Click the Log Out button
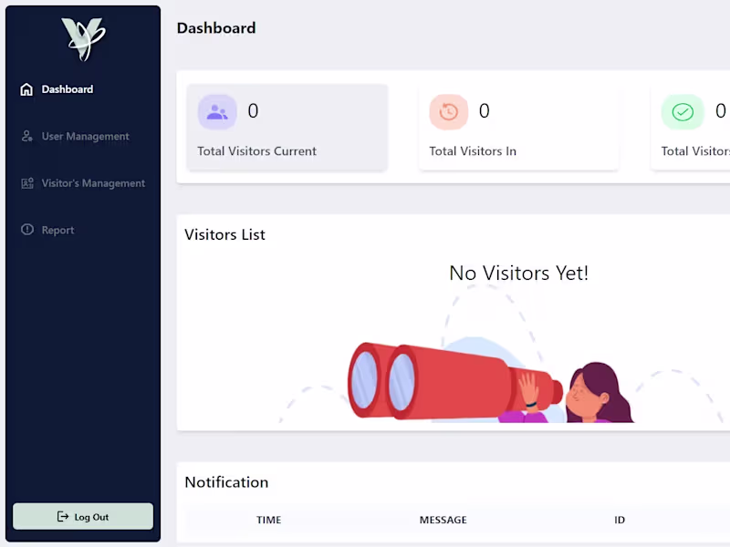Image resolution: width=730 pixels, height=547 pixels. coord(83,516)
